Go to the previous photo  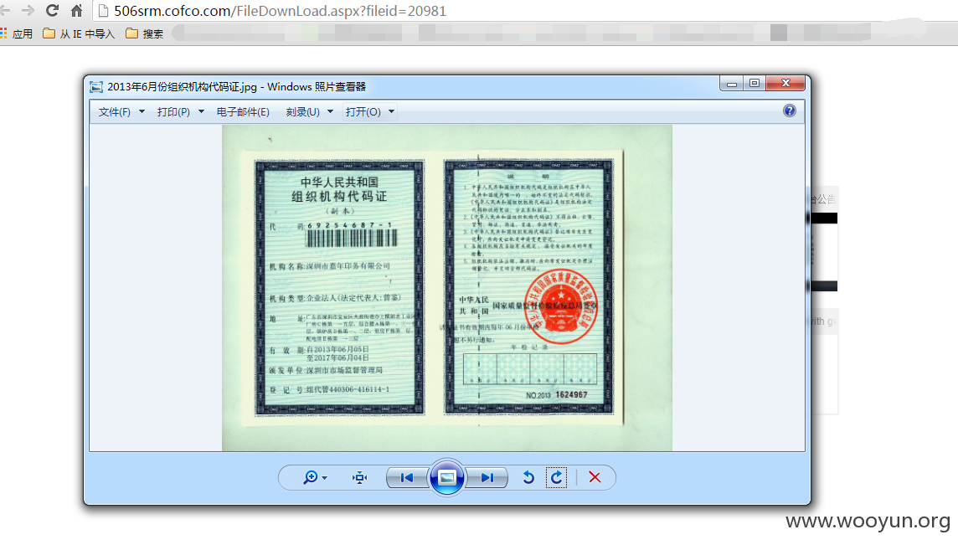[x=407, y=477]
